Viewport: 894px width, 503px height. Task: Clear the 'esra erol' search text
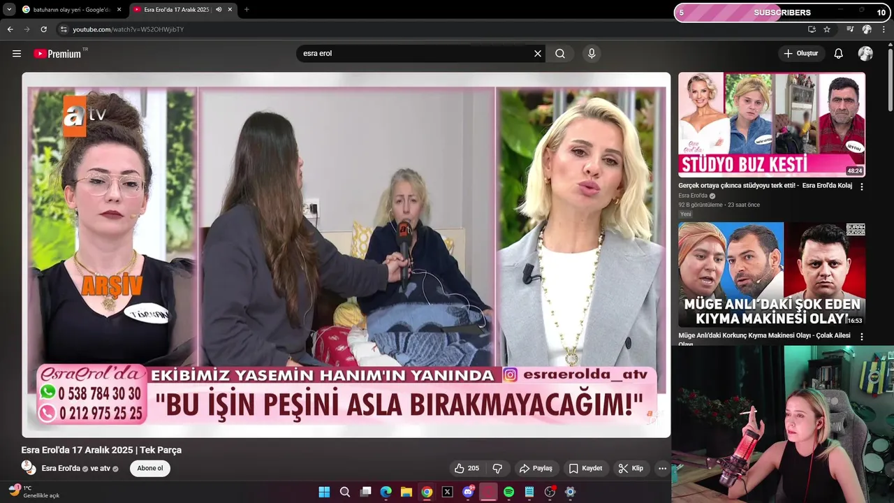538,54
